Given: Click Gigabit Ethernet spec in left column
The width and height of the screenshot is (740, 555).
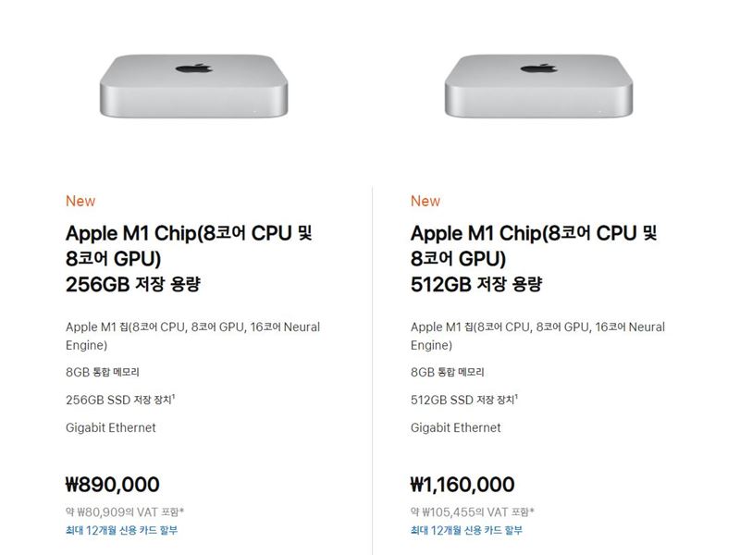Looking at the screenshot, I should click(x=110, y=427).
